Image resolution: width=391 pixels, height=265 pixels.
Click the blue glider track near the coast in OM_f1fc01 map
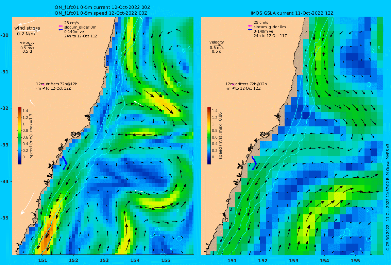pyautogui.click(x=65, y=163)
